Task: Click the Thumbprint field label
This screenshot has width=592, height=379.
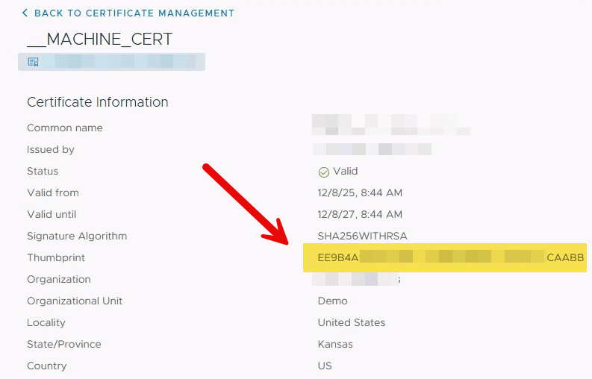Action: (x=56, y=258)
